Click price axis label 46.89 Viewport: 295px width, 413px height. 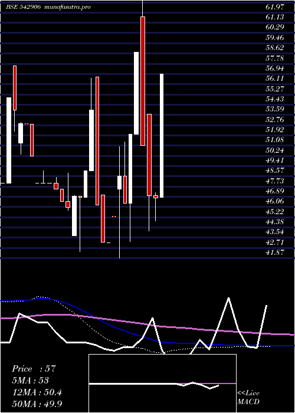[275, 191]
